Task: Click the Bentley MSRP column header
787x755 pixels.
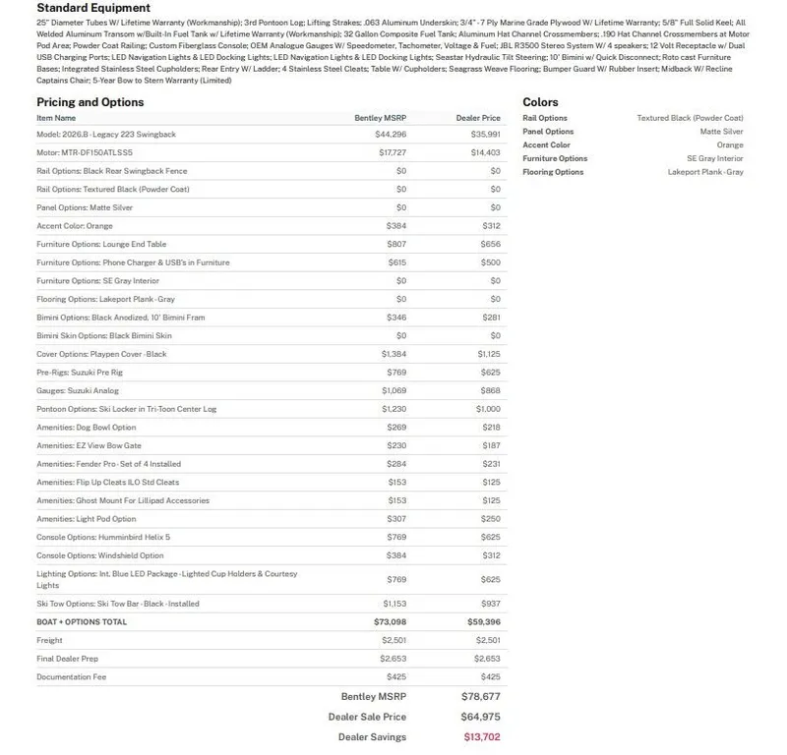Action: pos(380,118)
